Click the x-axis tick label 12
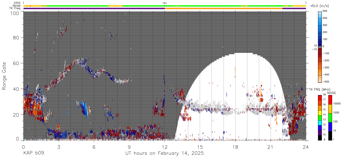 [x=164, y=147]
